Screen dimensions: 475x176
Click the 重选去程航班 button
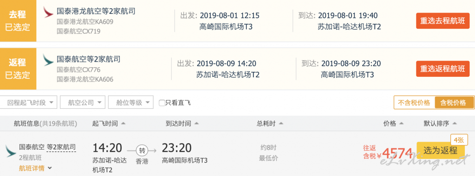click(442, 21)
